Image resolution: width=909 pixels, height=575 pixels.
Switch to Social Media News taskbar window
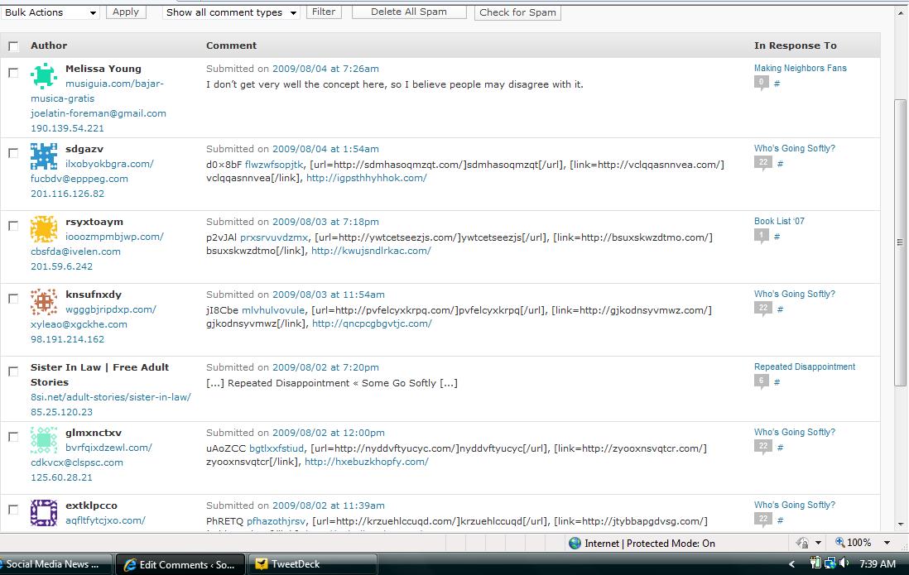(x=54, y=564)
